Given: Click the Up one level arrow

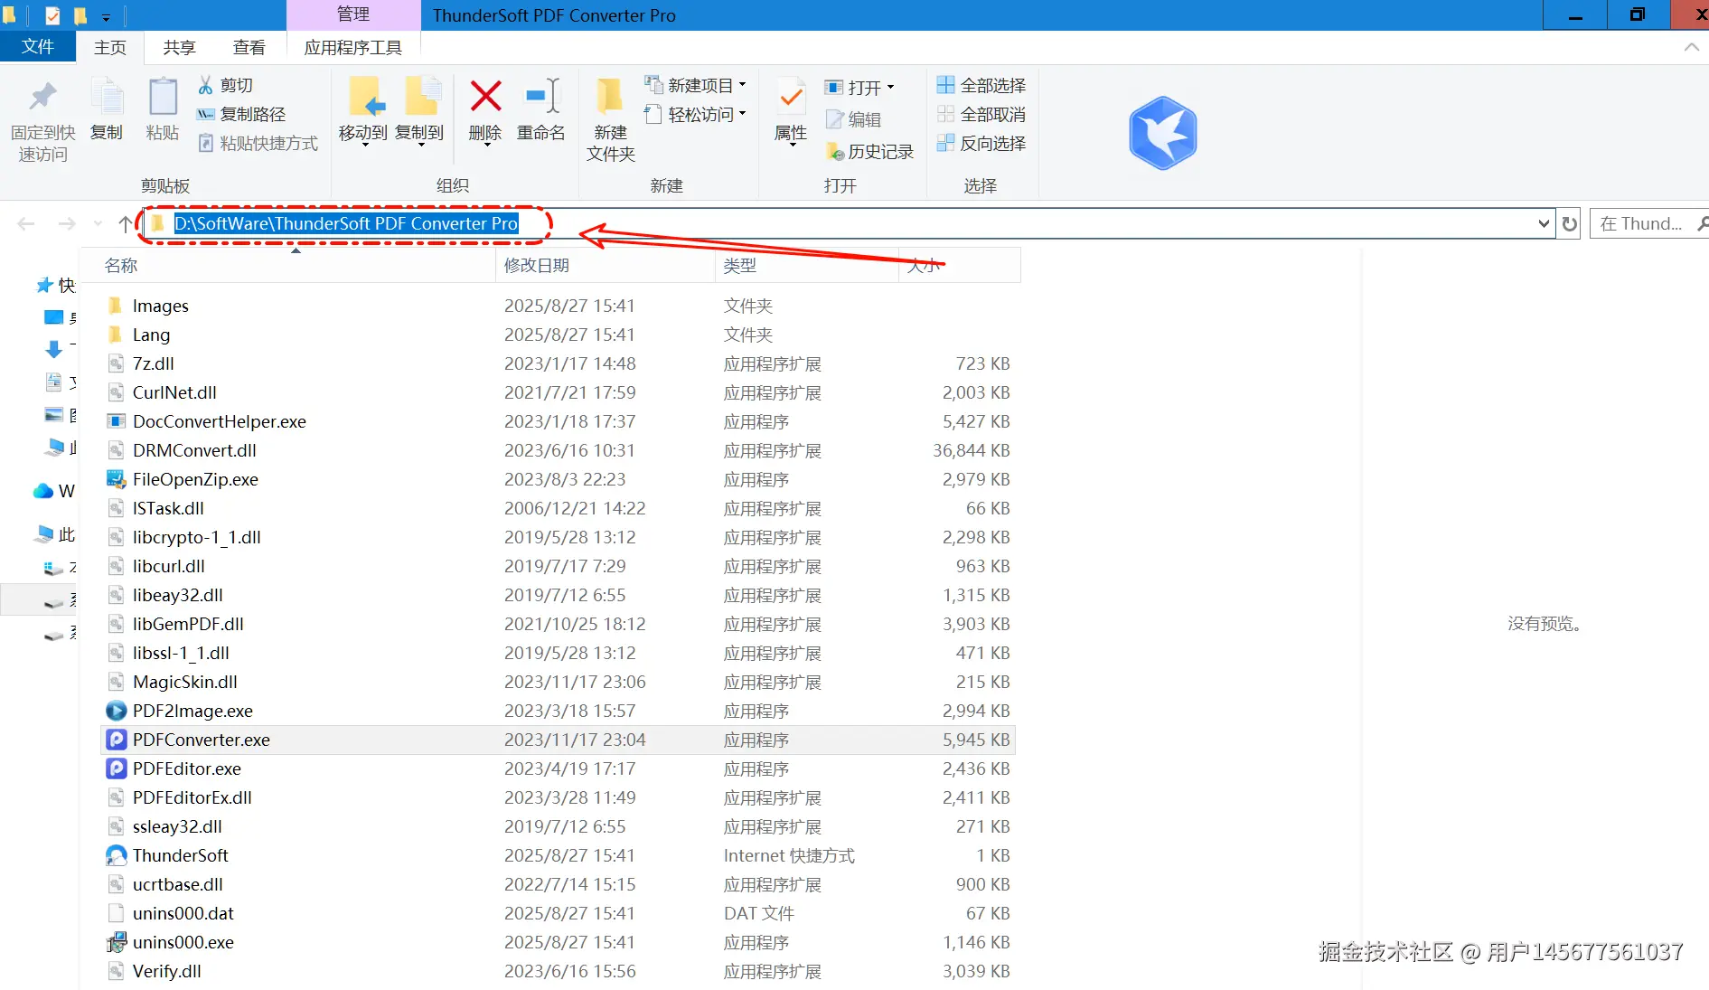Looking at the screenshot, I should point(126,223).
